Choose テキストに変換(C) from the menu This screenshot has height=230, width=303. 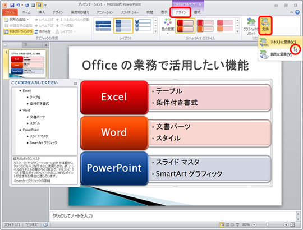[280, 42]
